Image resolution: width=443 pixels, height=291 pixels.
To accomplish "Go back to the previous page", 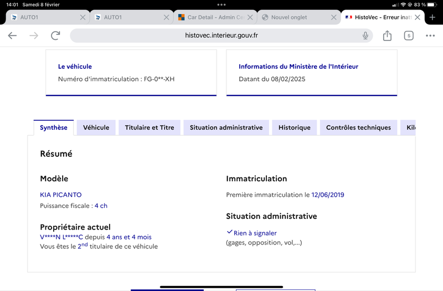I will tap(12, 35).
